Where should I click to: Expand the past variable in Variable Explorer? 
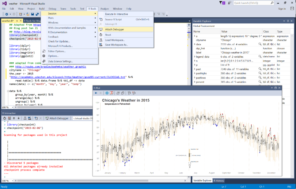[195, 69]
